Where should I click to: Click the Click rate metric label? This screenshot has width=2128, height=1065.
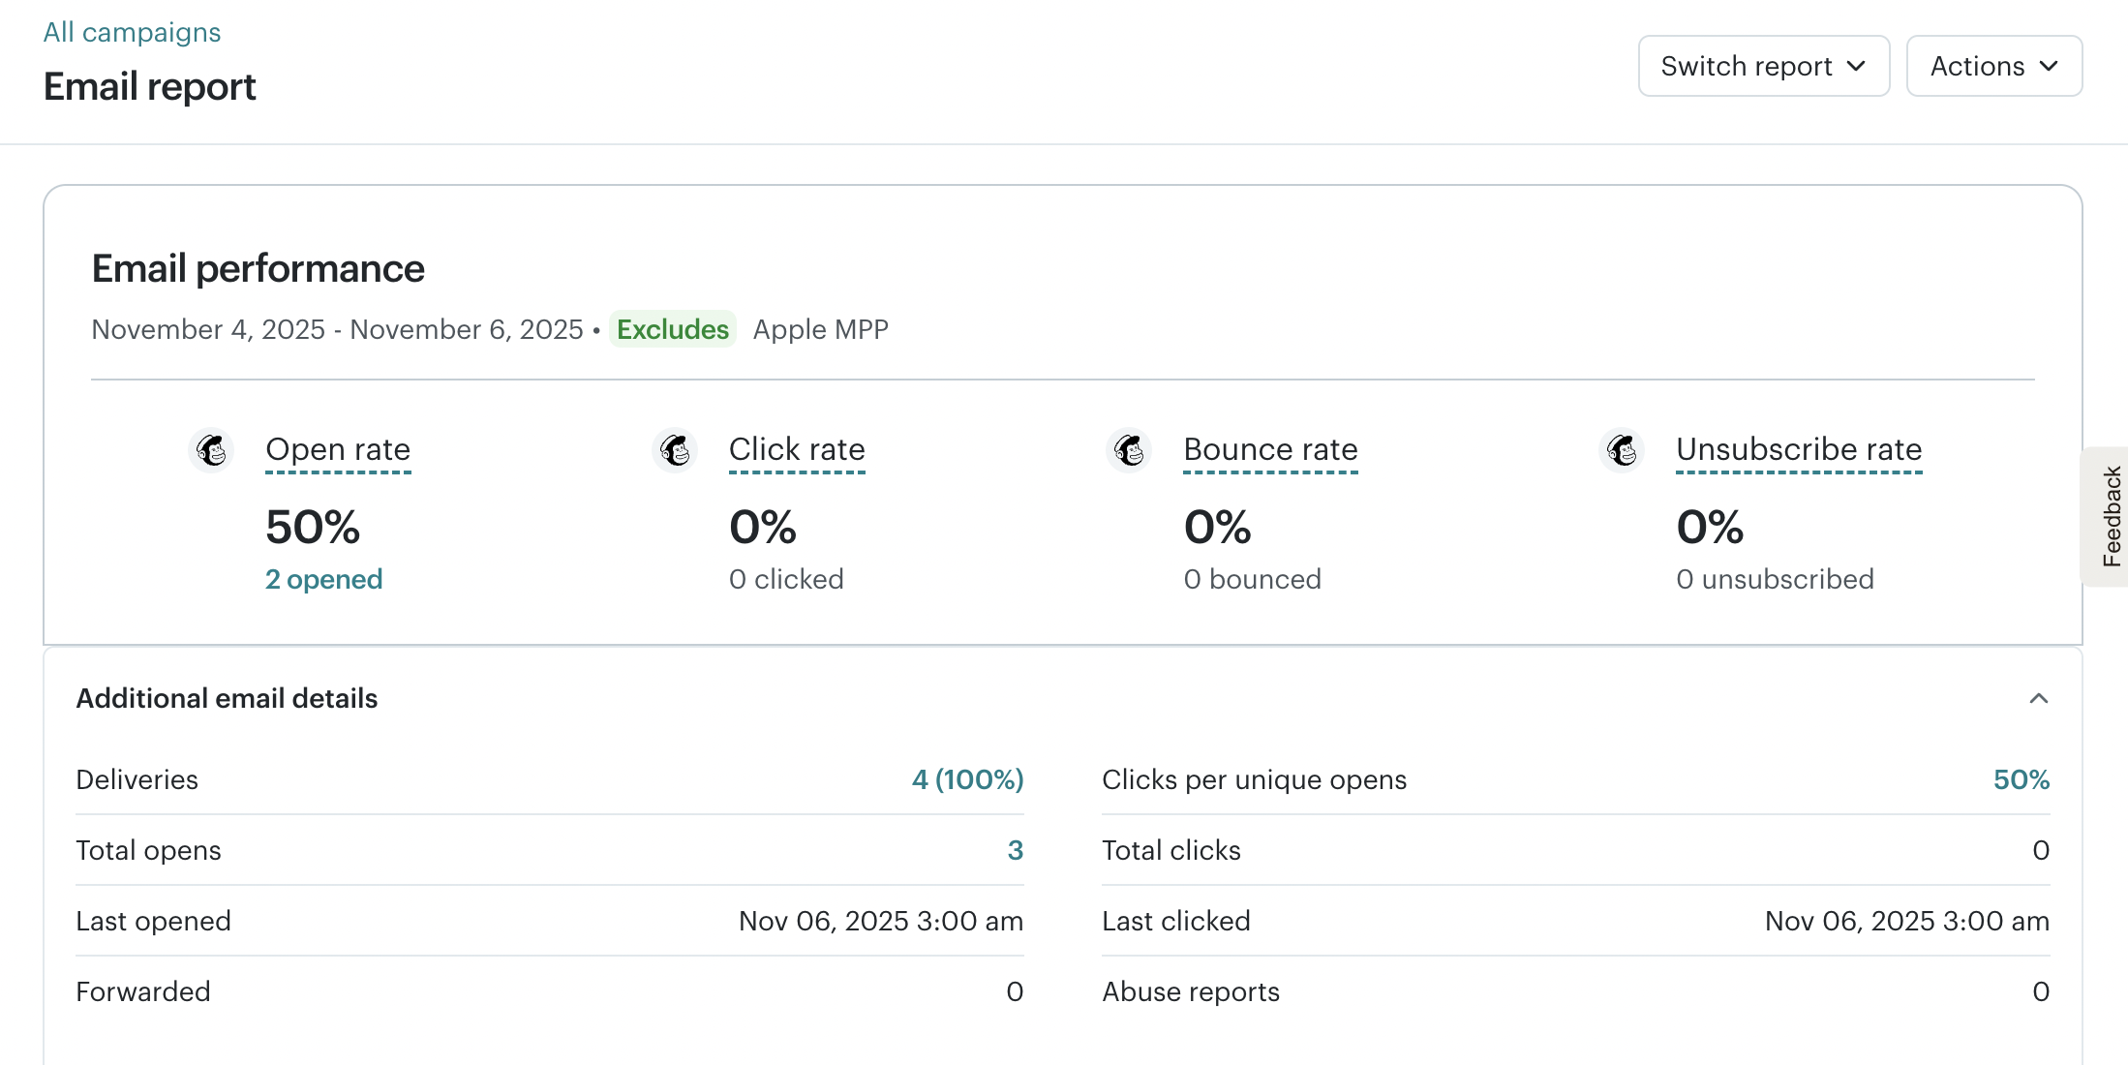point(797,449)
